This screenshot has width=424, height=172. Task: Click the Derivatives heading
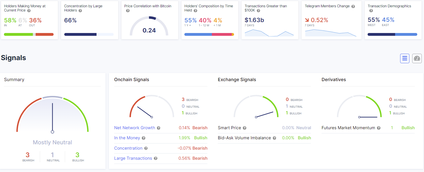pyautogui.click(x=334, y=80)
